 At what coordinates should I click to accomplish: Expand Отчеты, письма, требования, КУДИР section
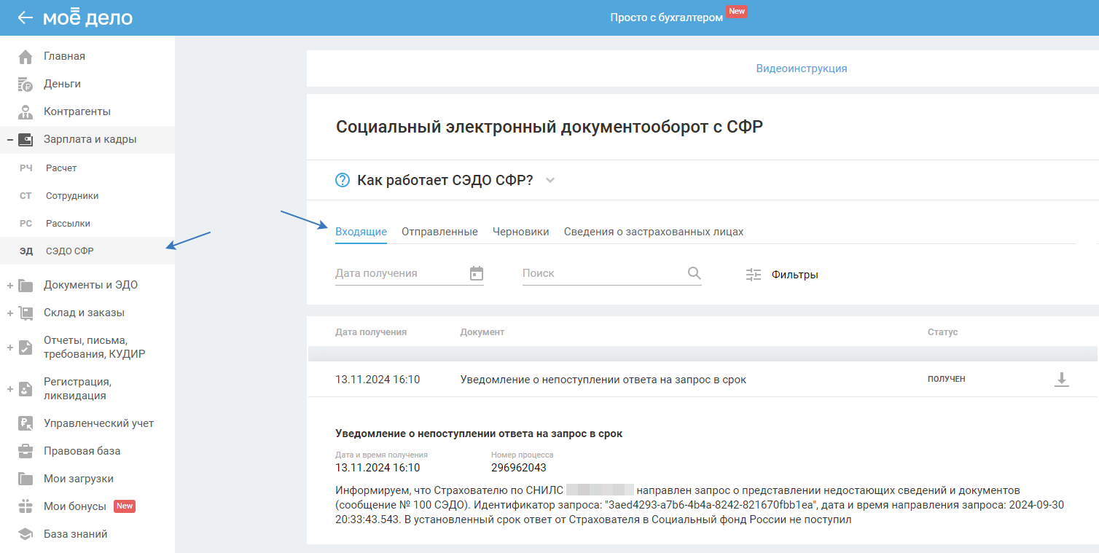tap(10, 348)
